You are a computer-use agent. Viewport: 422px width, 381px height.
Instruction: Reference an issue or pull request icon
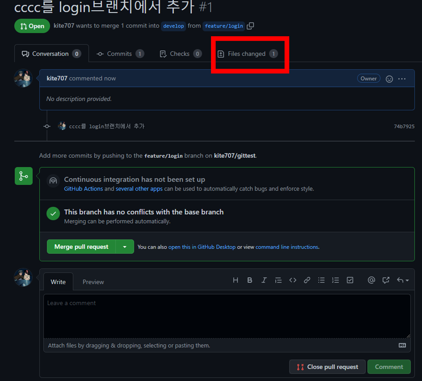tap(386, 280)
